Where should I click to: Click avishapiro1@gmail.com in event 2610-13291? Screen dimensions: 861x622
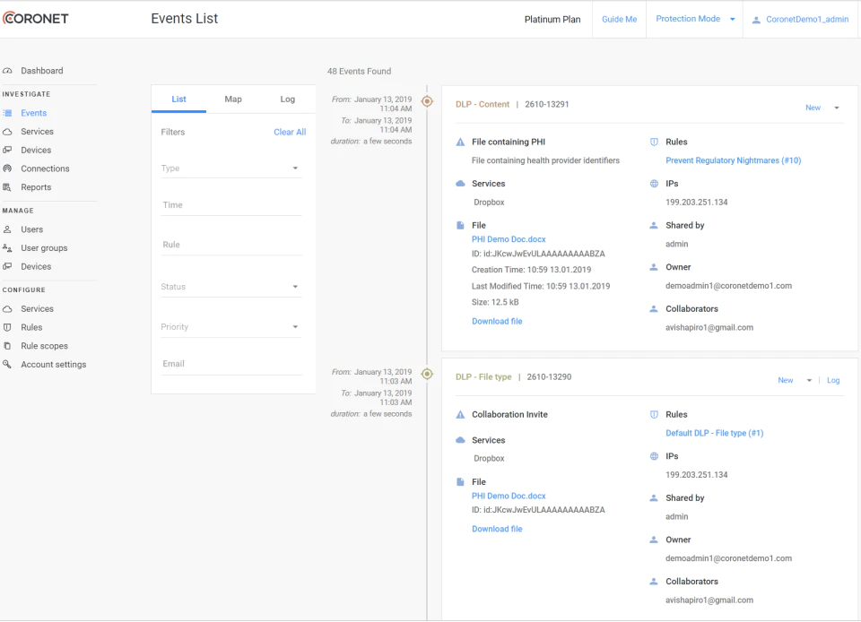(709, 327)
